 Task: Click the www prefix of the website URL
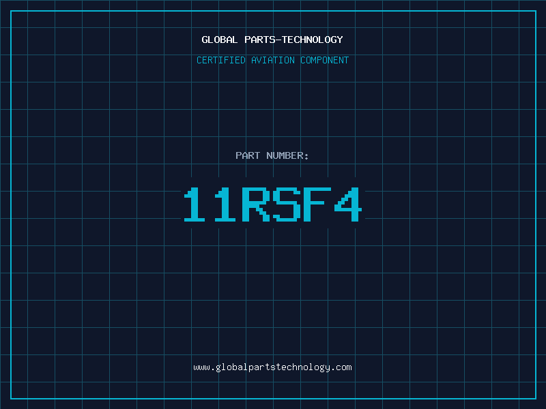tap(201, 367)
